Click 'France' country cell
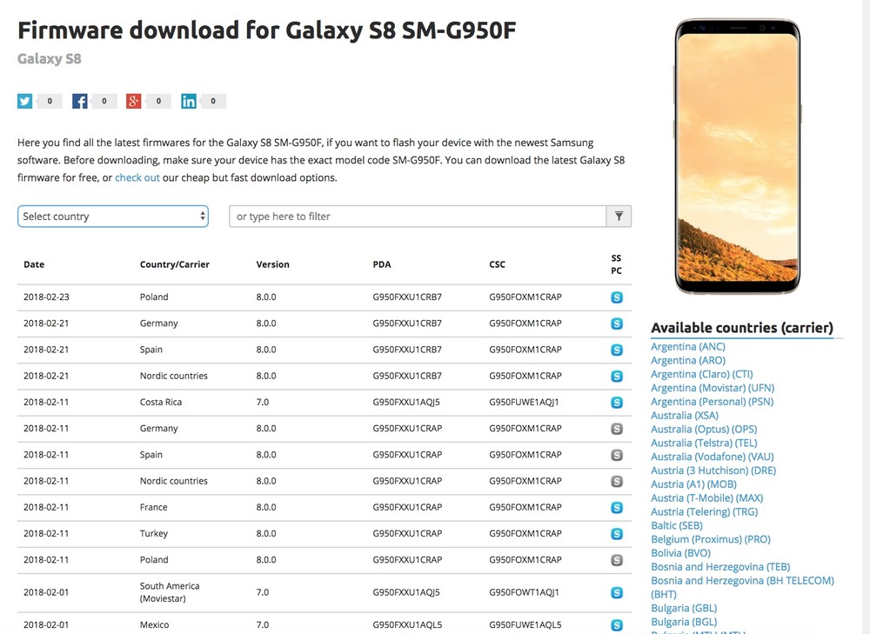870x634 pixels. pos(154,508)
